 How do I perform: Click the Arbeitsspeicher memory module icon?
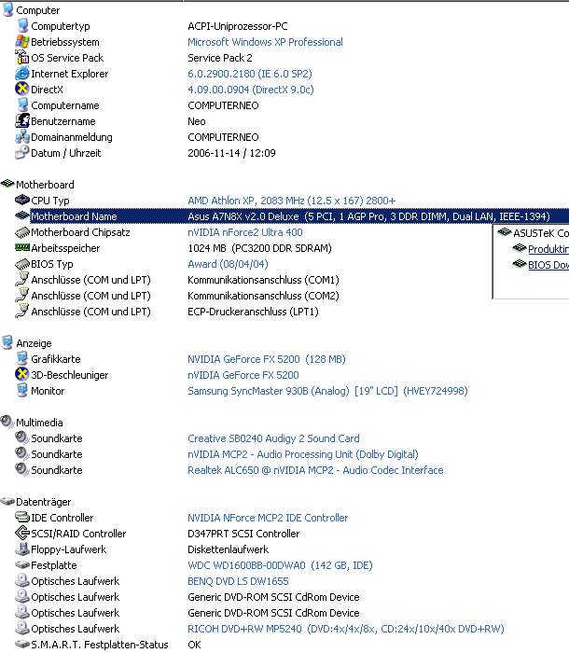22,248
